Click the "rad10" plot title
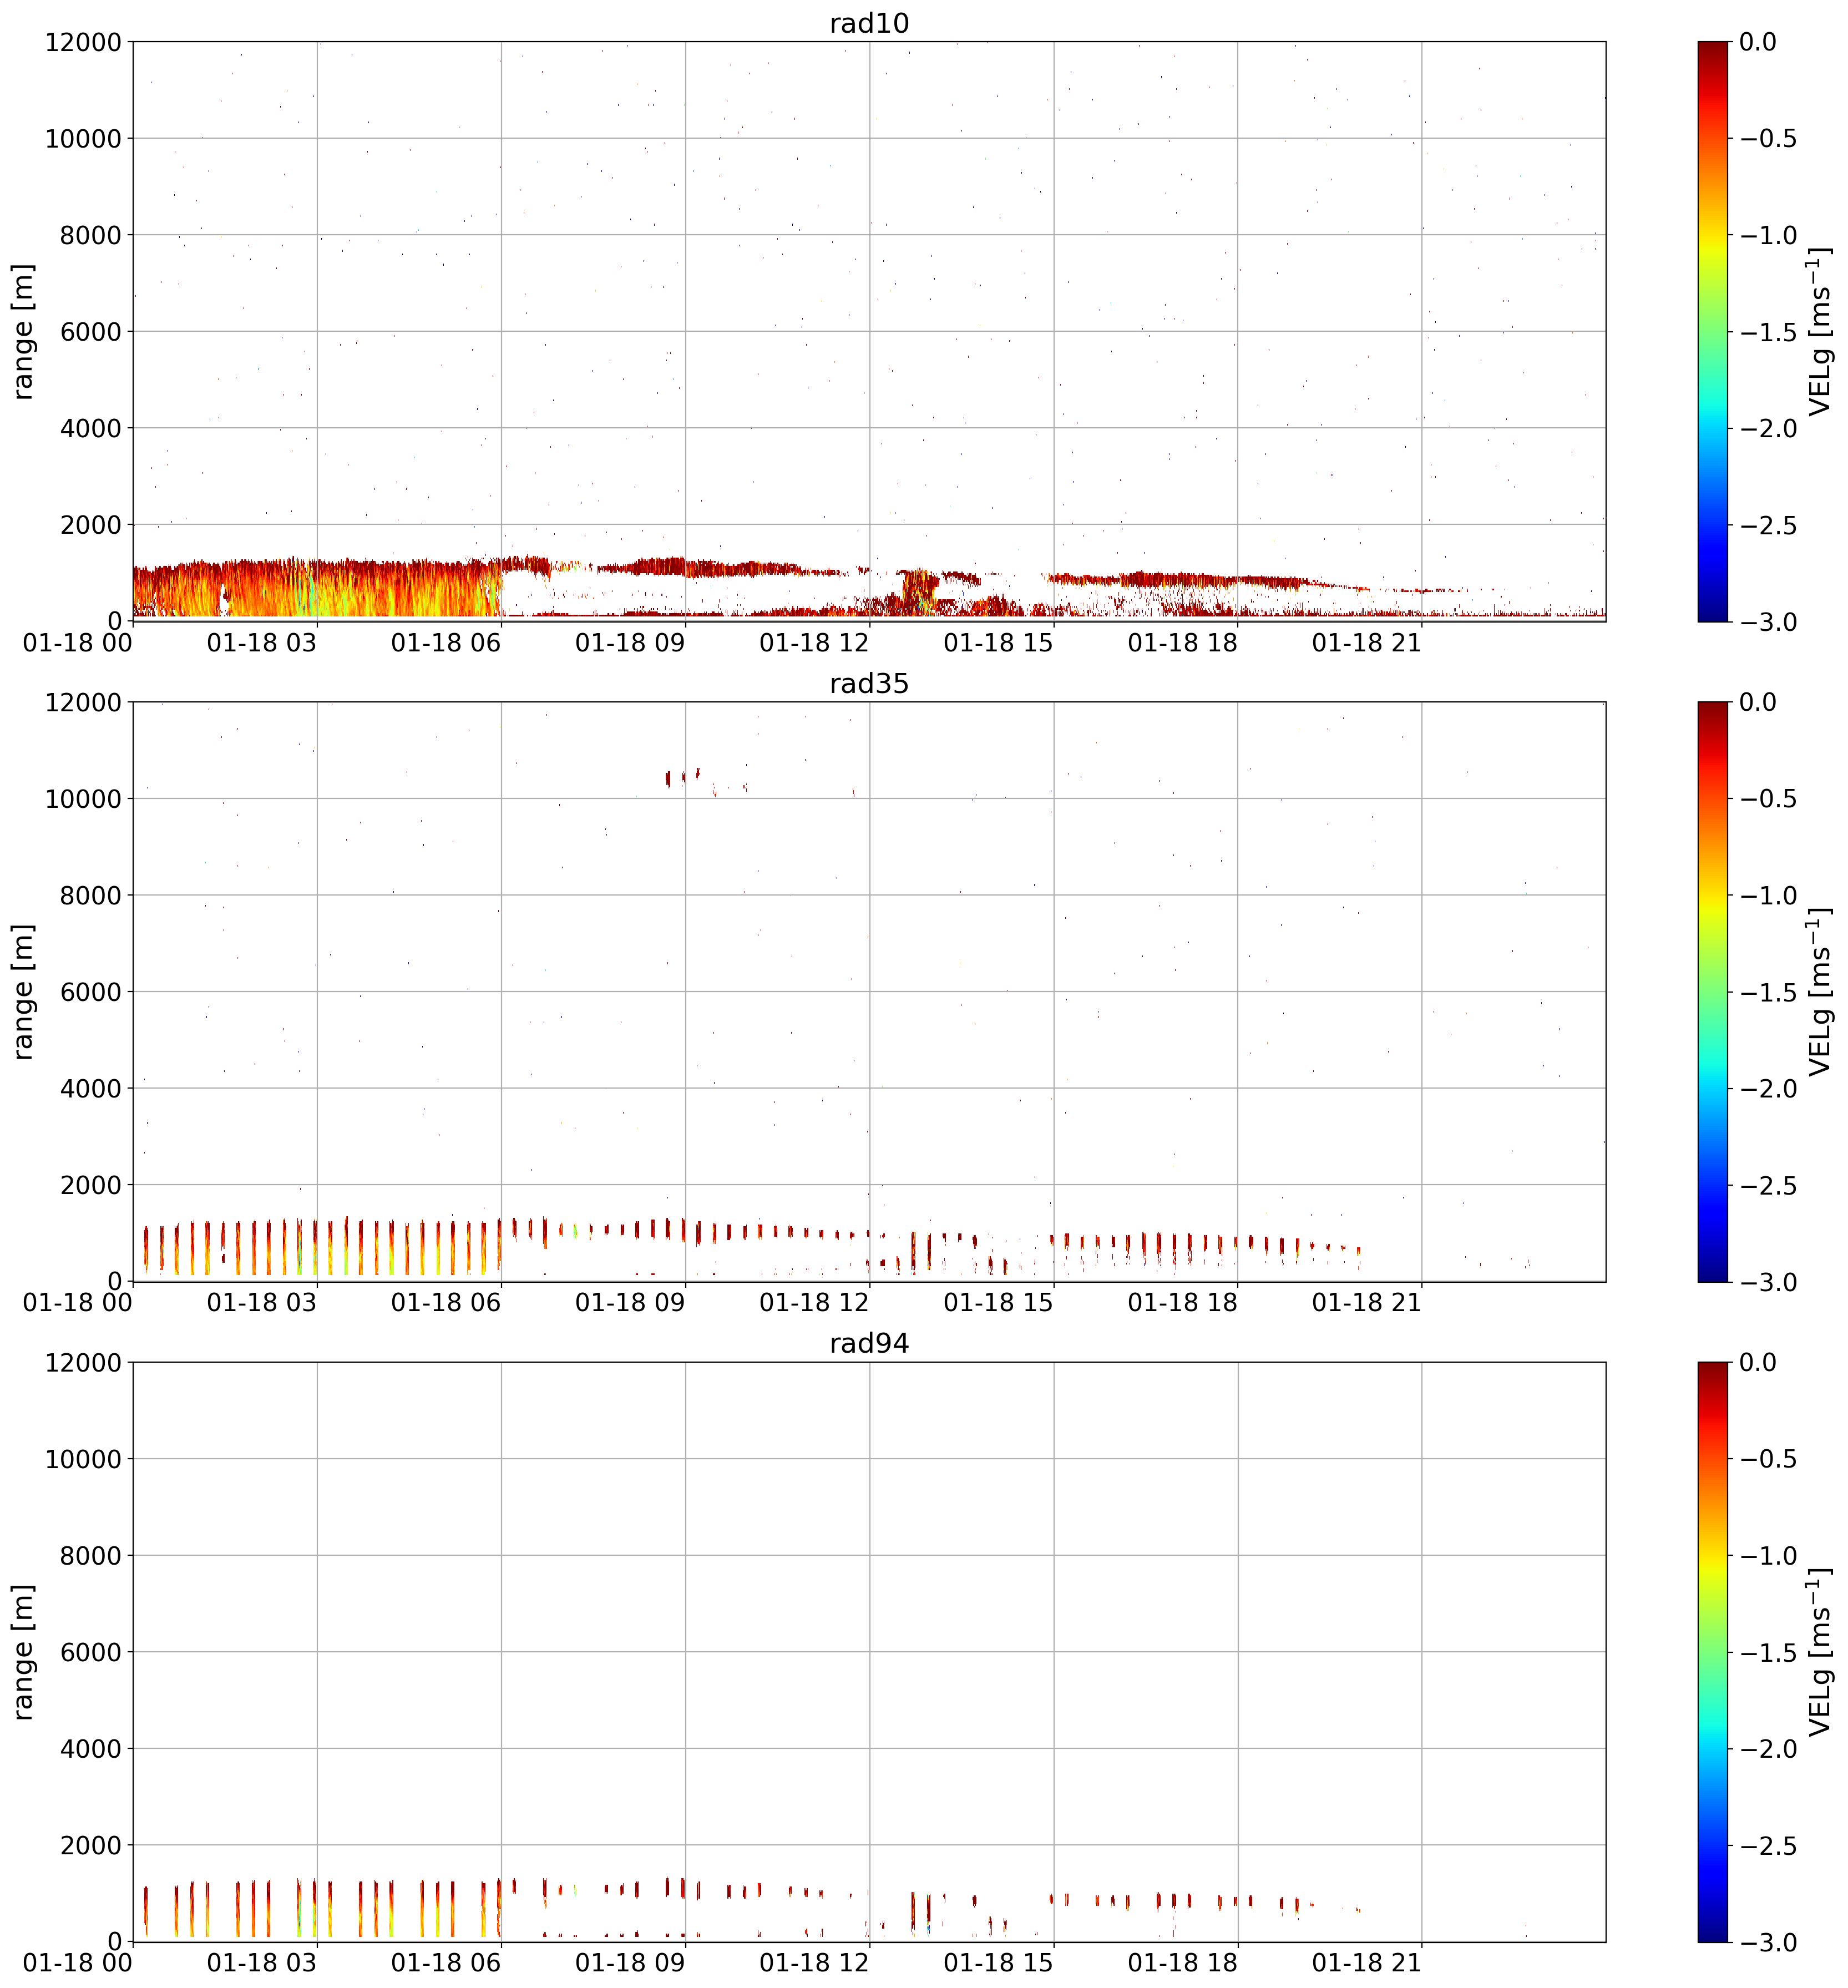The width and height of the screenshot is (1848, 1988). [869, 23]
